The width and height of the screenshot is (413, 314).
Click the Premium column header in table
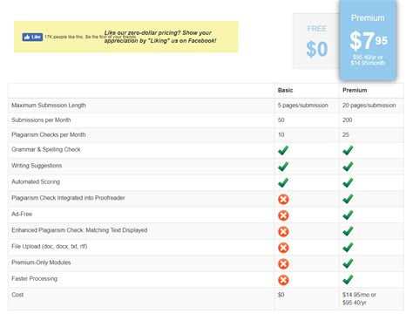coord(355,91)
